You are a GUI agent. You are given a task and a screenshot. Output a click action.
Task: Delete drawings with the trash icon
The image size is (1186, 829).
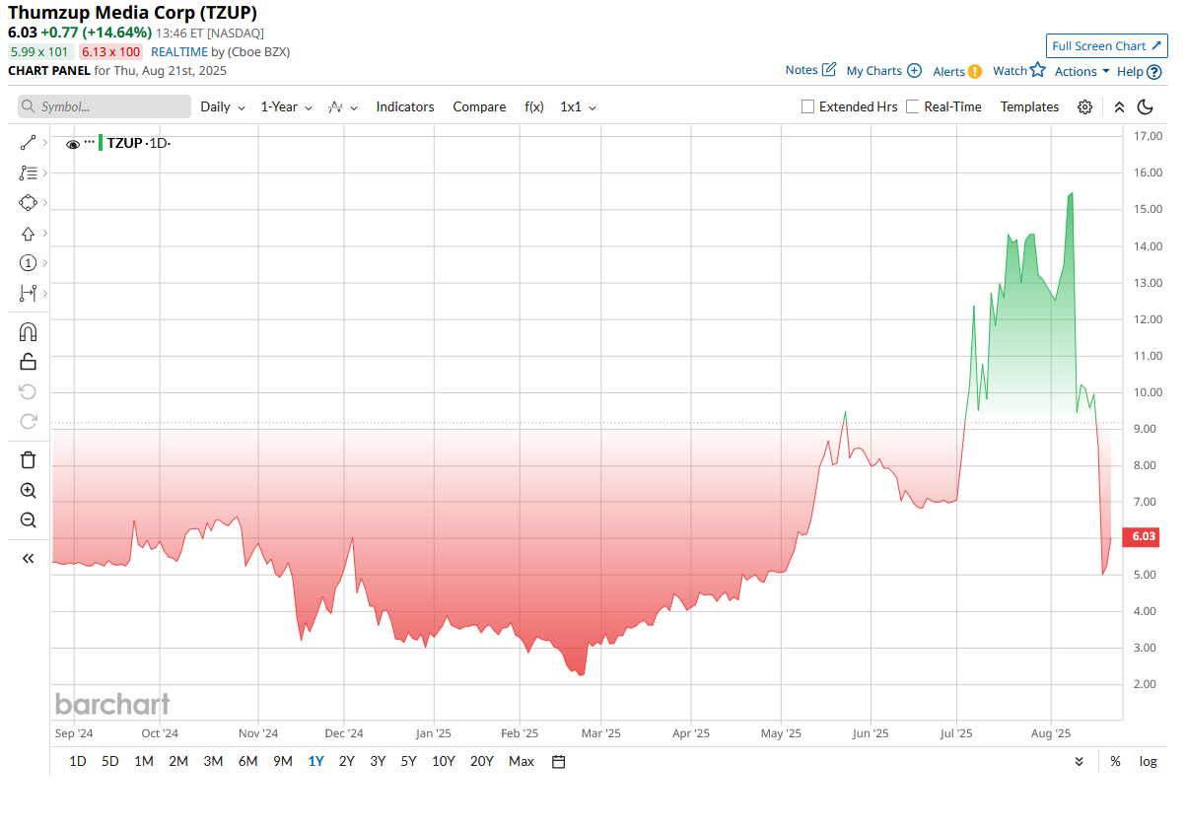click(28, 460)
